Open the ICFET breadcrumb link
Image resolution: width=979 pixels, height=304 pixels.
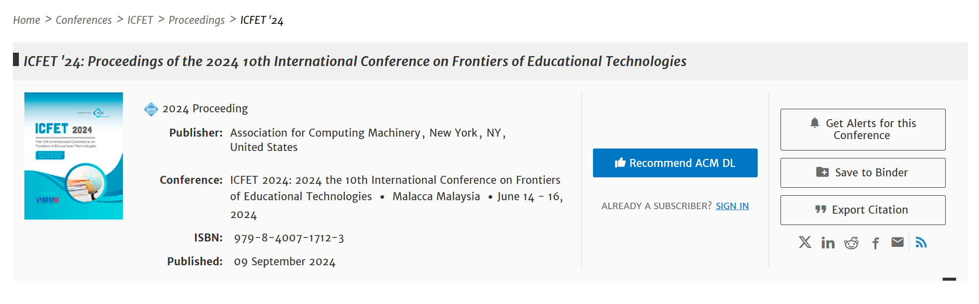pyautogui.click(x=140, y=20)
